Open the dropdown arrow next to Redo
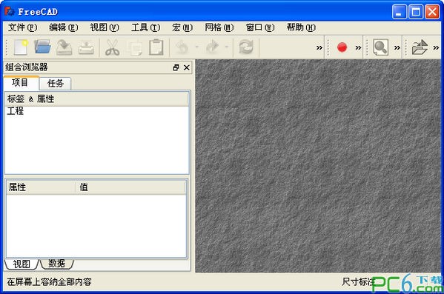444x294 pixels. pyautogui.click(x=227, y=47)
